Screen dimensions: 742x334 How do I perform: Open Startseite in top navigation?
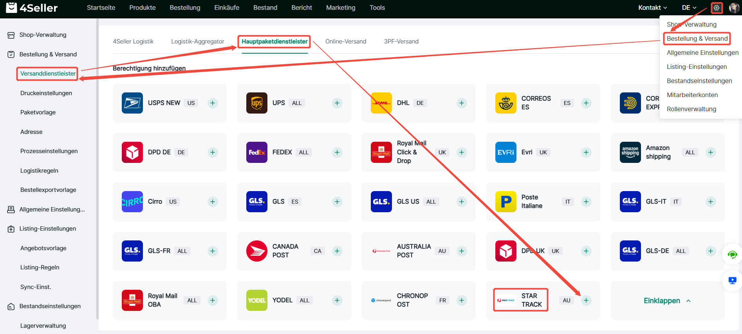[101, 8]
